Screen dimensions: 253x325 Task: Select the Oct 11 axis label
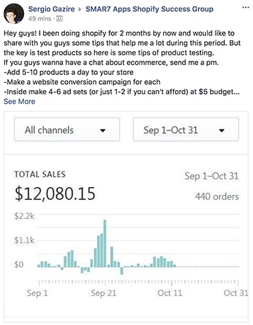point(170,293)
